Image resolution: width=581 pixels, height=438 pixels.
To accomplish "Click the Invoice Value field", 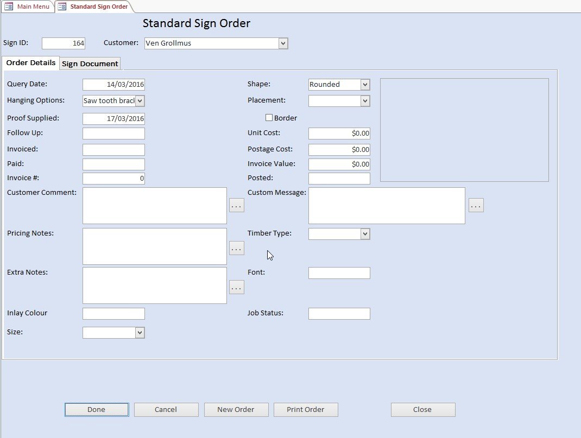I will (339, 164).
